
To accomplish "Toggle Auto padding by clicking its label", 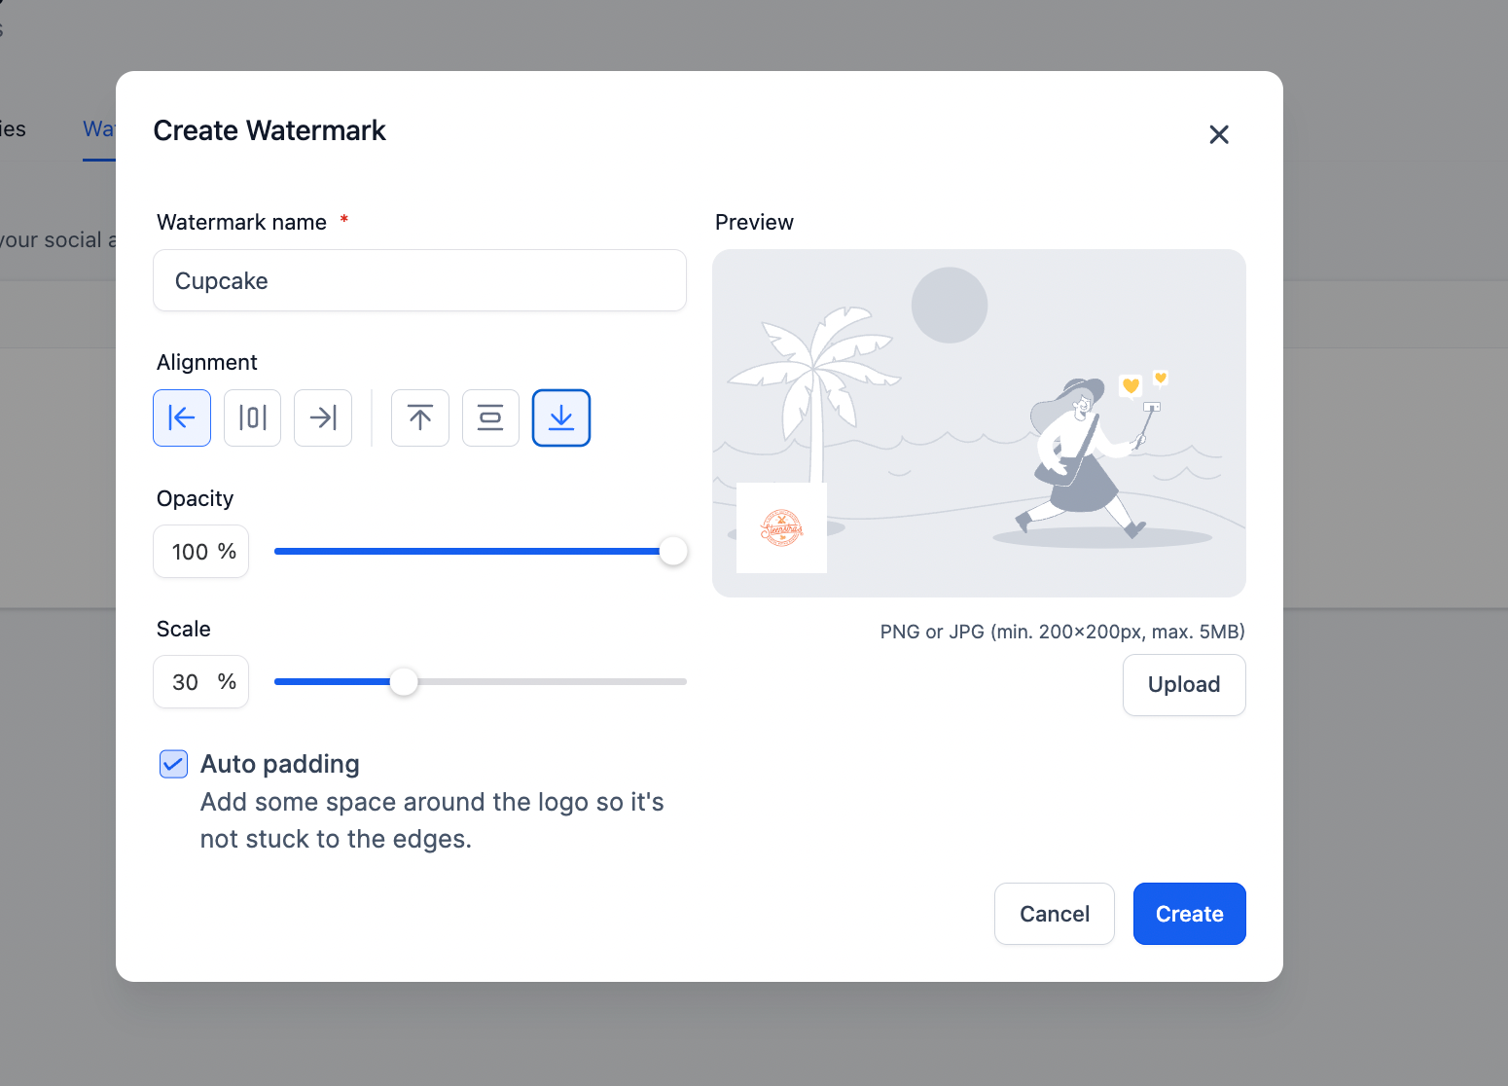I will [x=279, y=764].
